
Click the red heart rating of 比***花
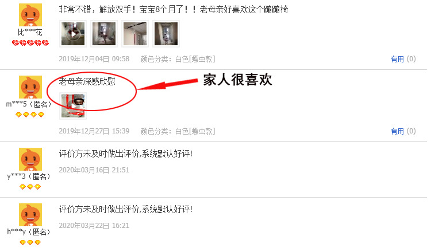[30, 43]
